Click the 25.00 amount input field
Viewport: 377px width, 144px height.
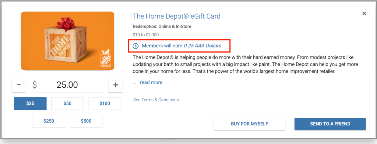(67, 85)
